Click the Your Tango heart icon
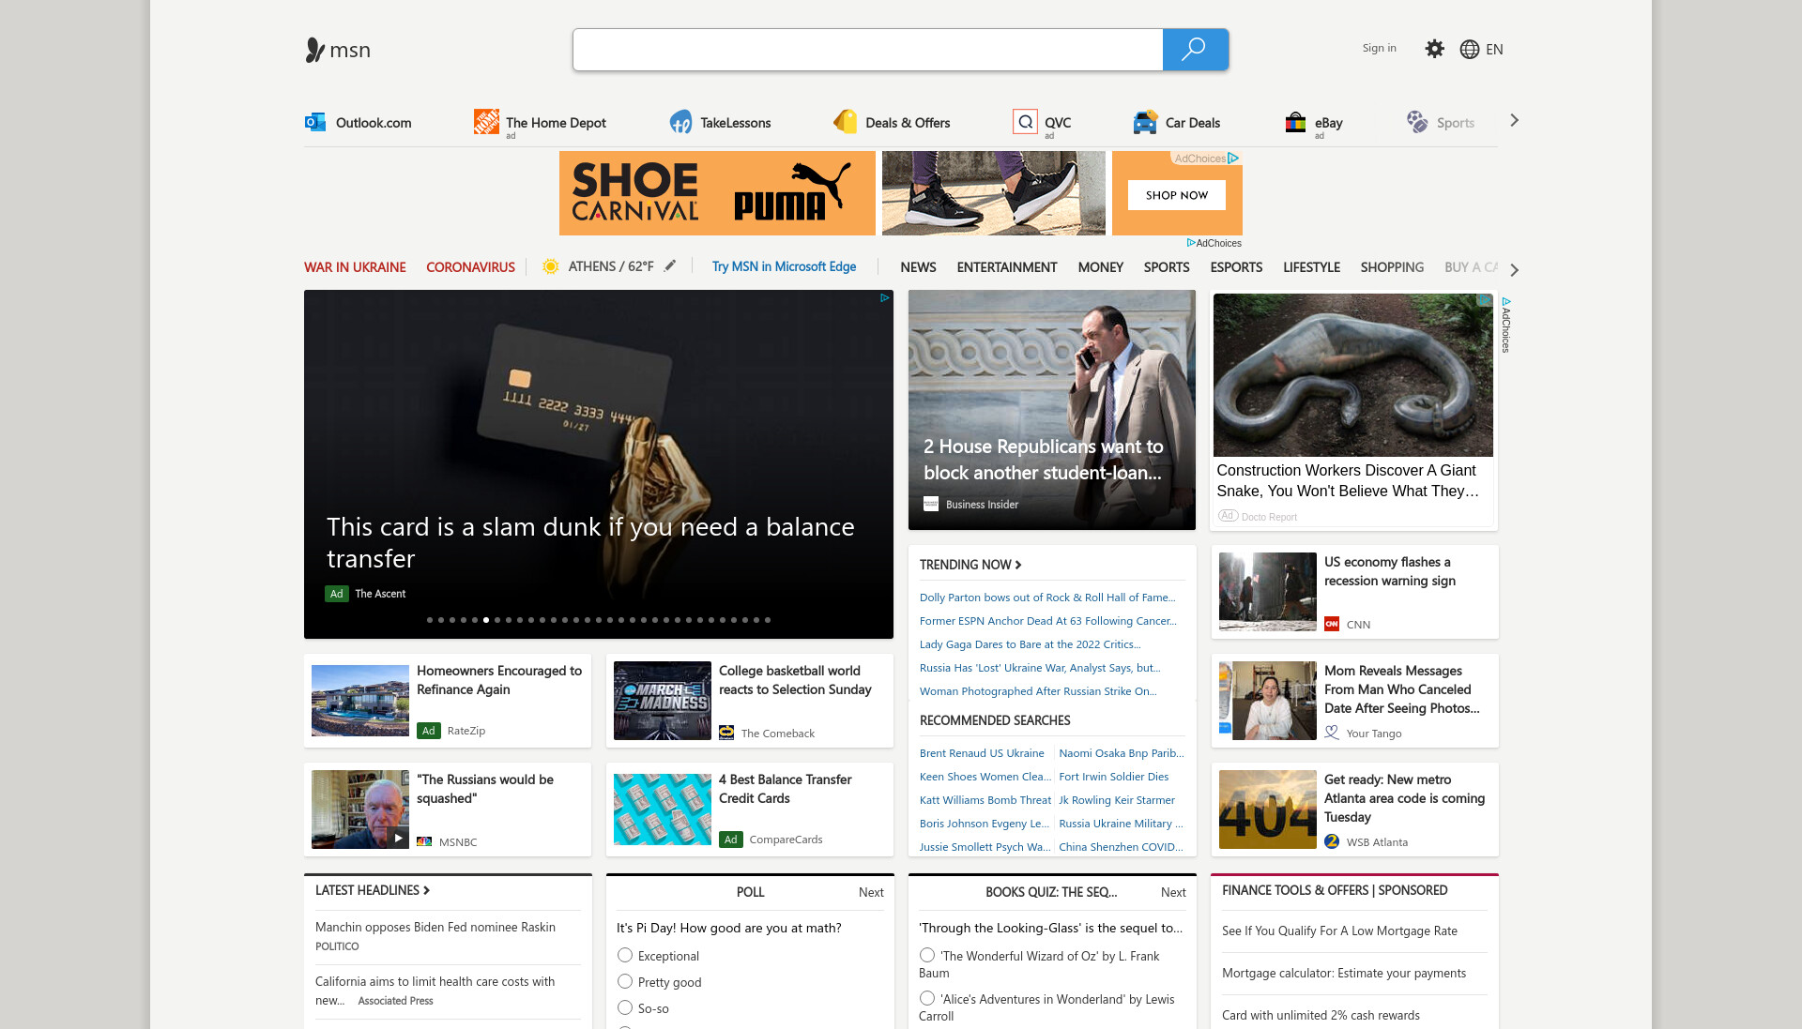1802x1029 pixels. [x=1332, y=733]
